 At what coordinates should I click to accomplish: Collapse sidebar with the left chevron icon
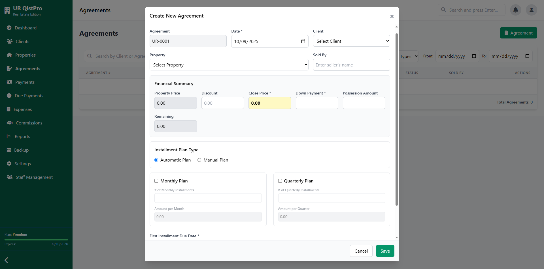point(7,260)
